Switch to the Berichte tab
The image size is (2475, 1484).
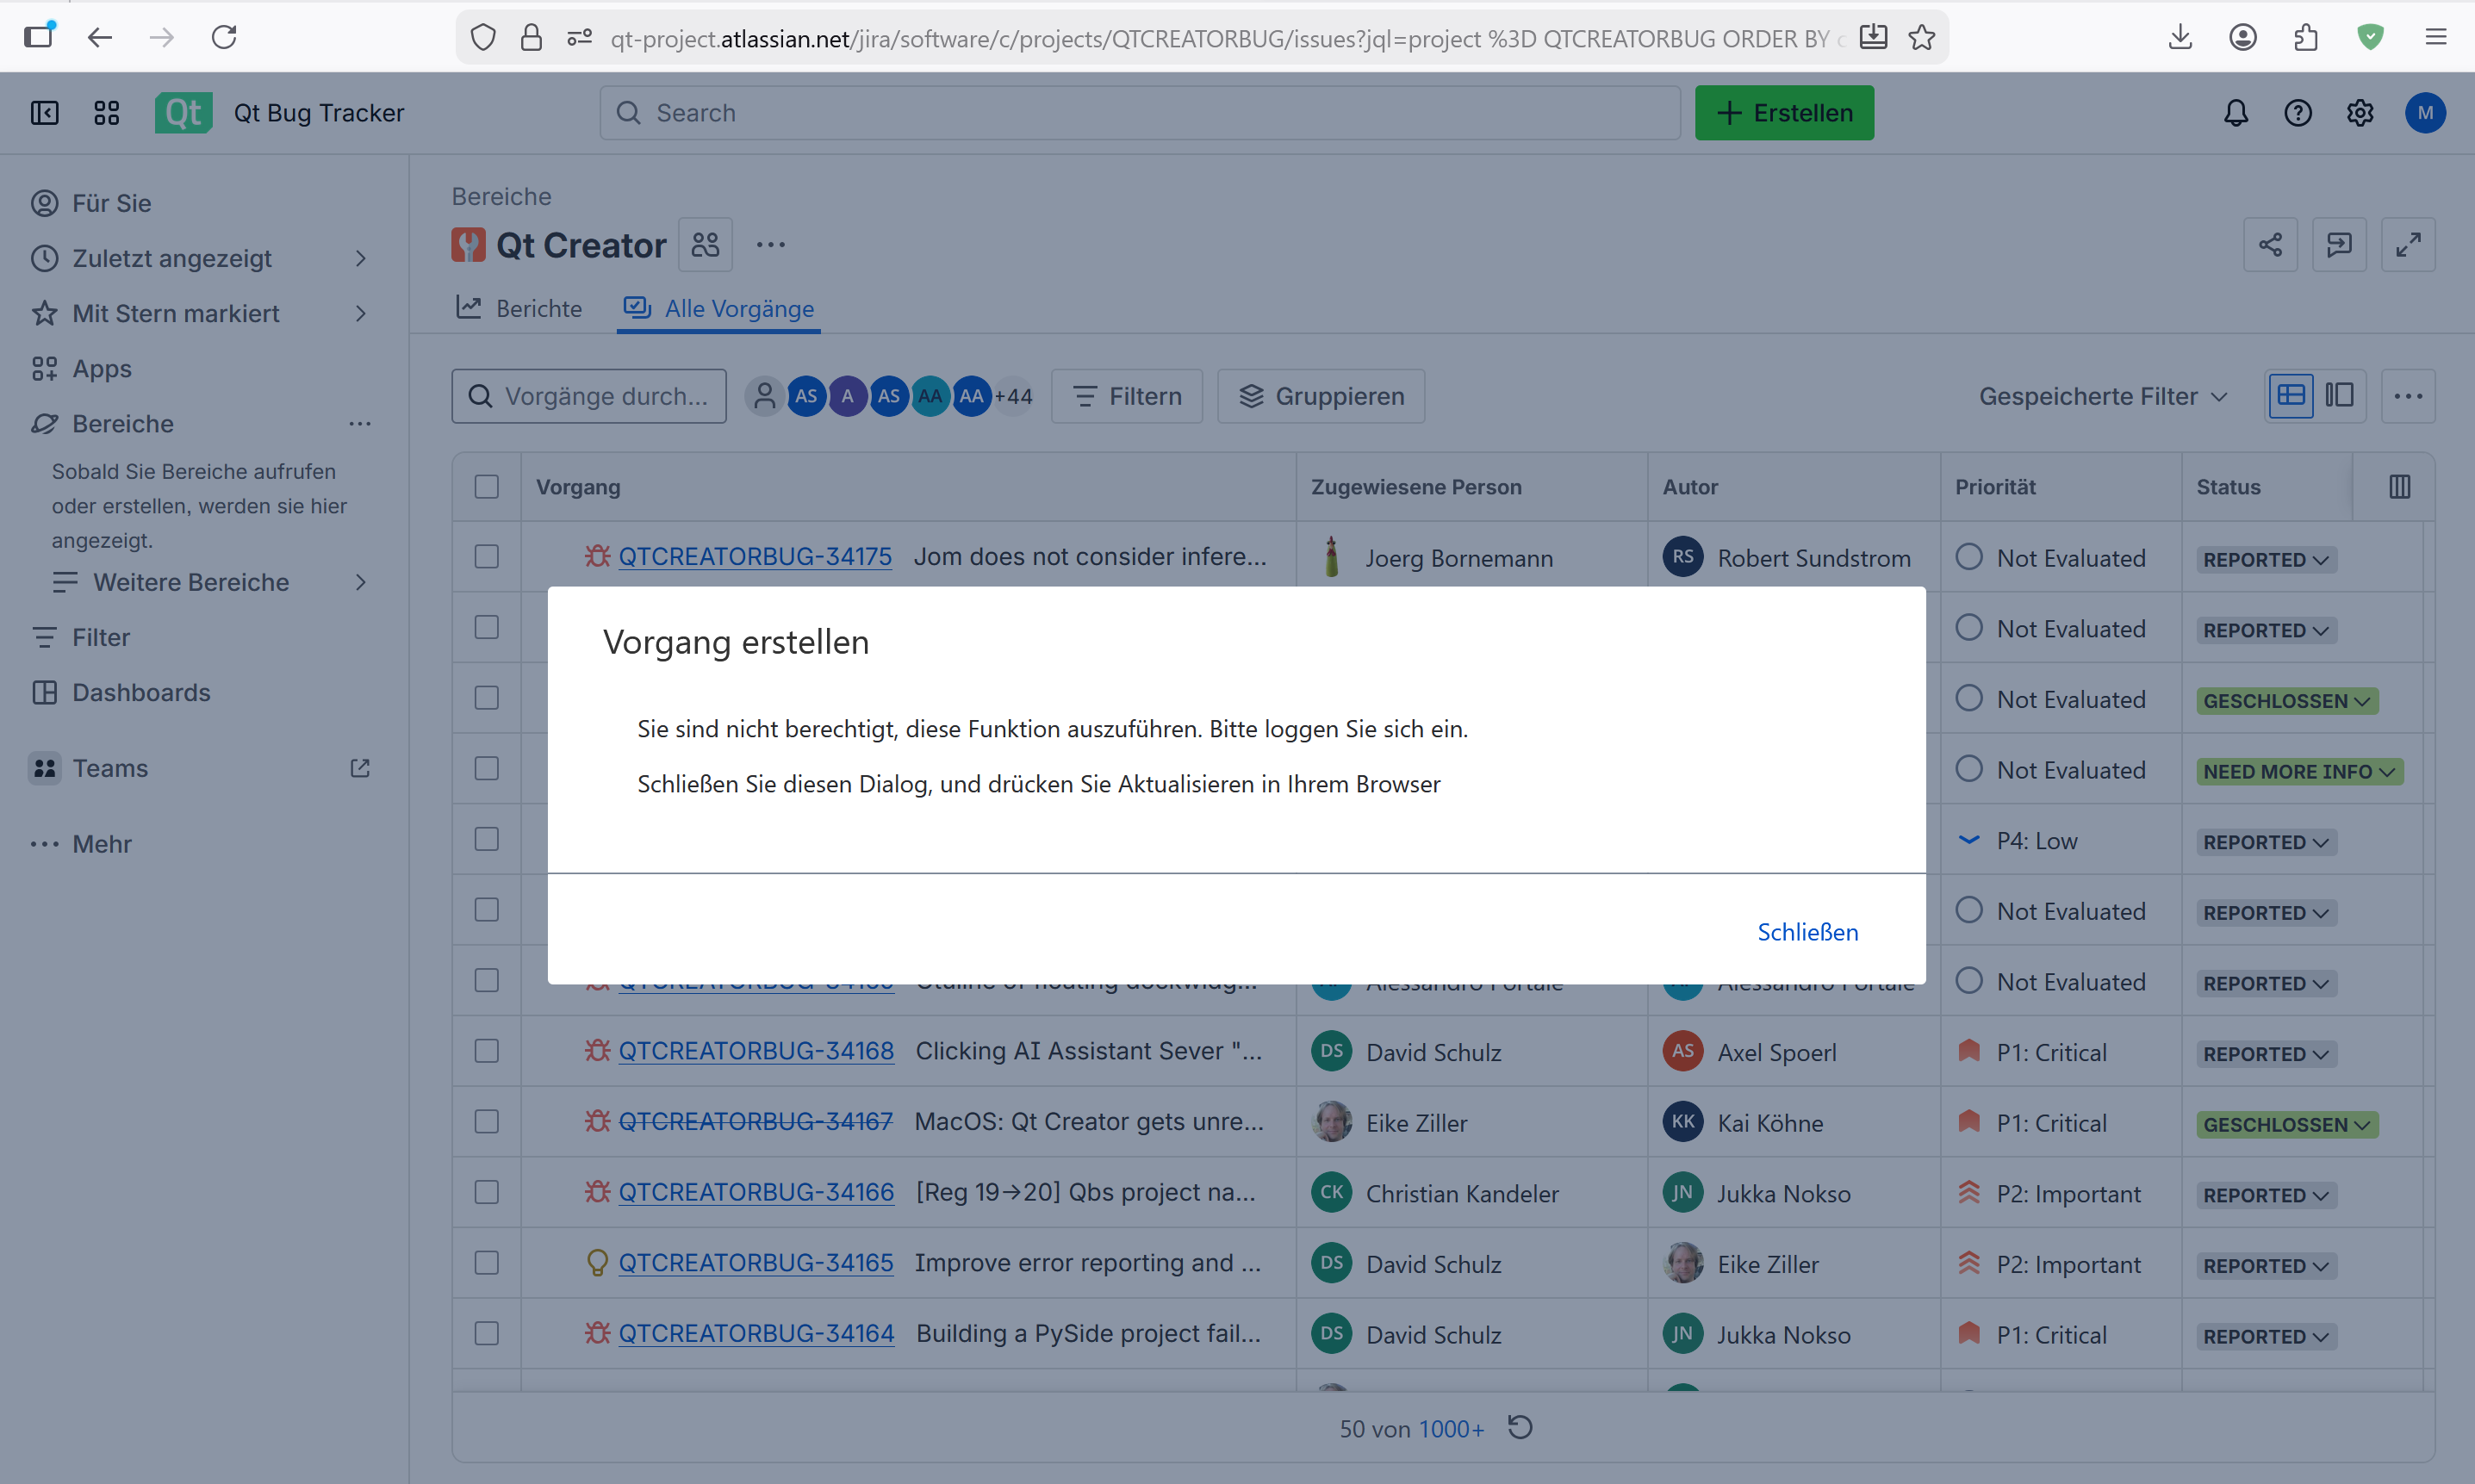tap(520, 309)
